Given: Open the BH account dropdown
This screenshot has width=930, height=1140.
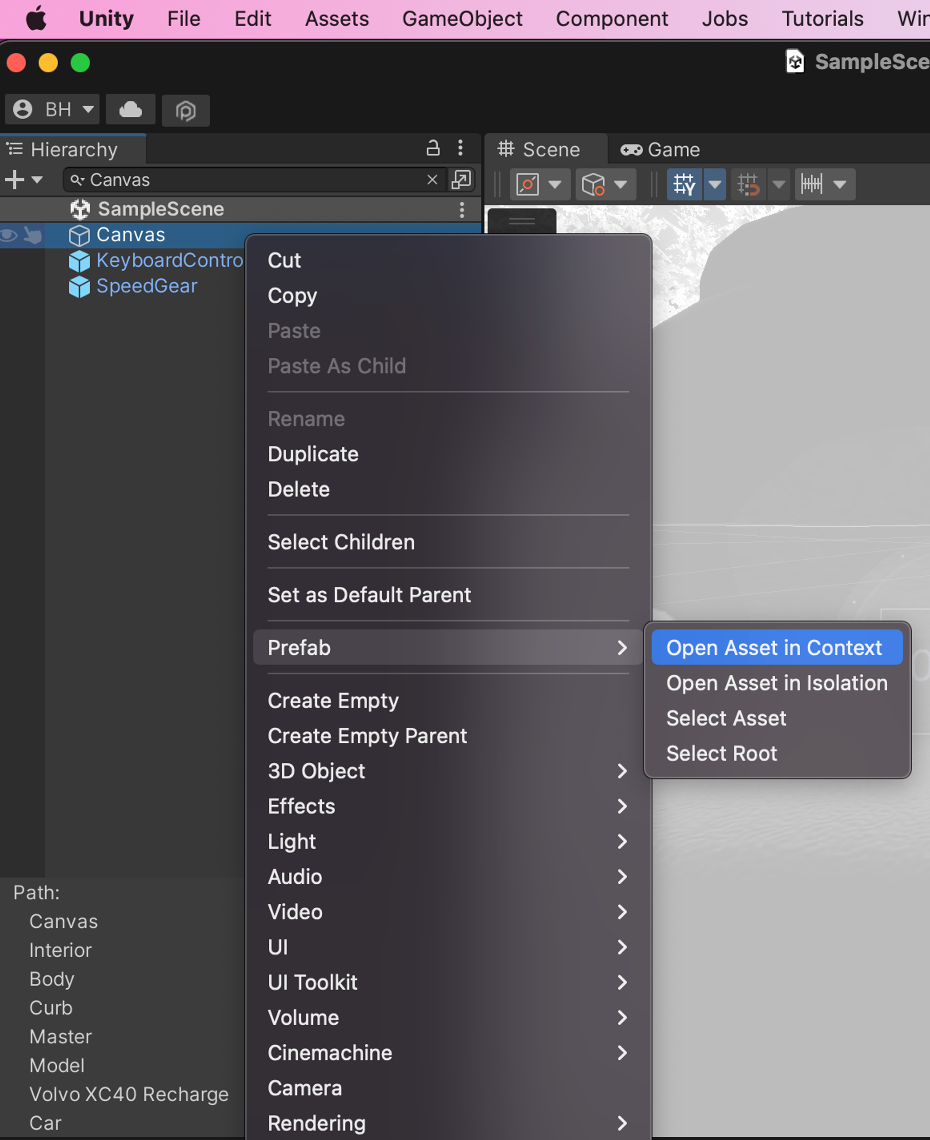Looking at the screenshot, I should pyautogui.click(x=53, y=110).
